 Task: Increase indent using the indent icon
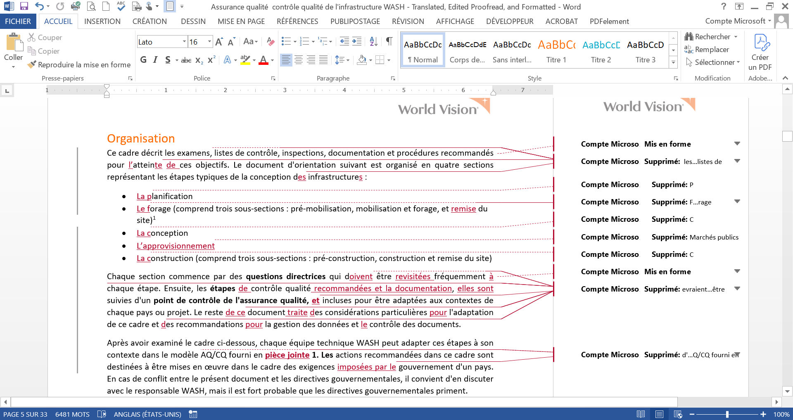point(357,41)
